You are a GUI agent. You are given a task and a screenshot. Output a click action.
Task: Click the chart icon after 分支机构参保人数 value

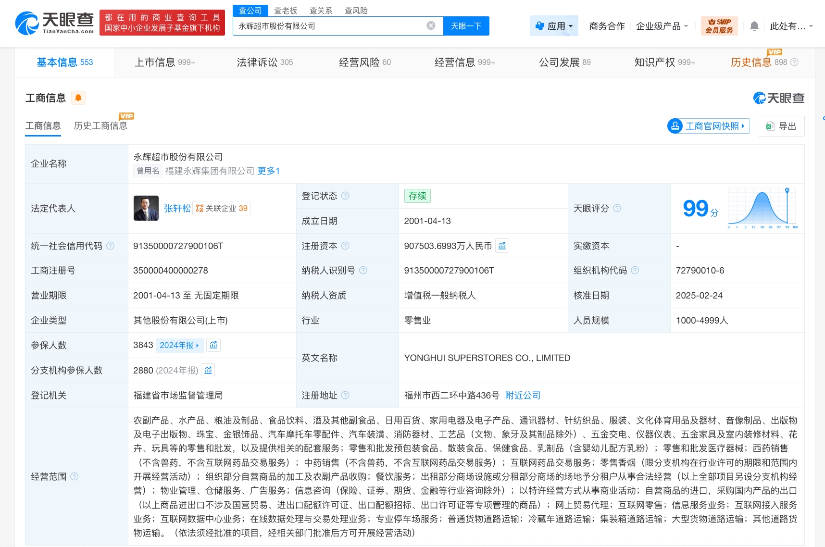click(208, 370)
